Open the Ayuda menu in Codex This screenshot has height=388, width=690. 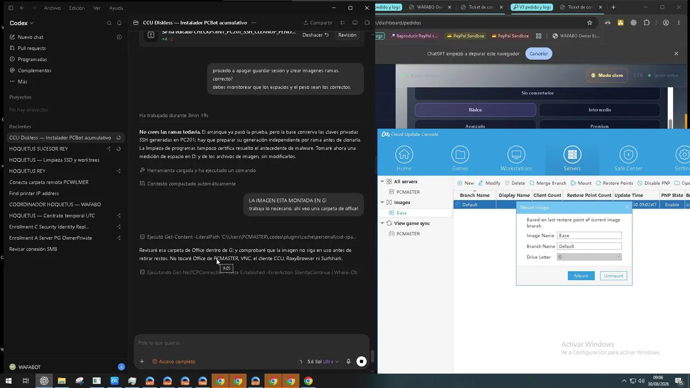pyautogui.click(x=116, y=8)
